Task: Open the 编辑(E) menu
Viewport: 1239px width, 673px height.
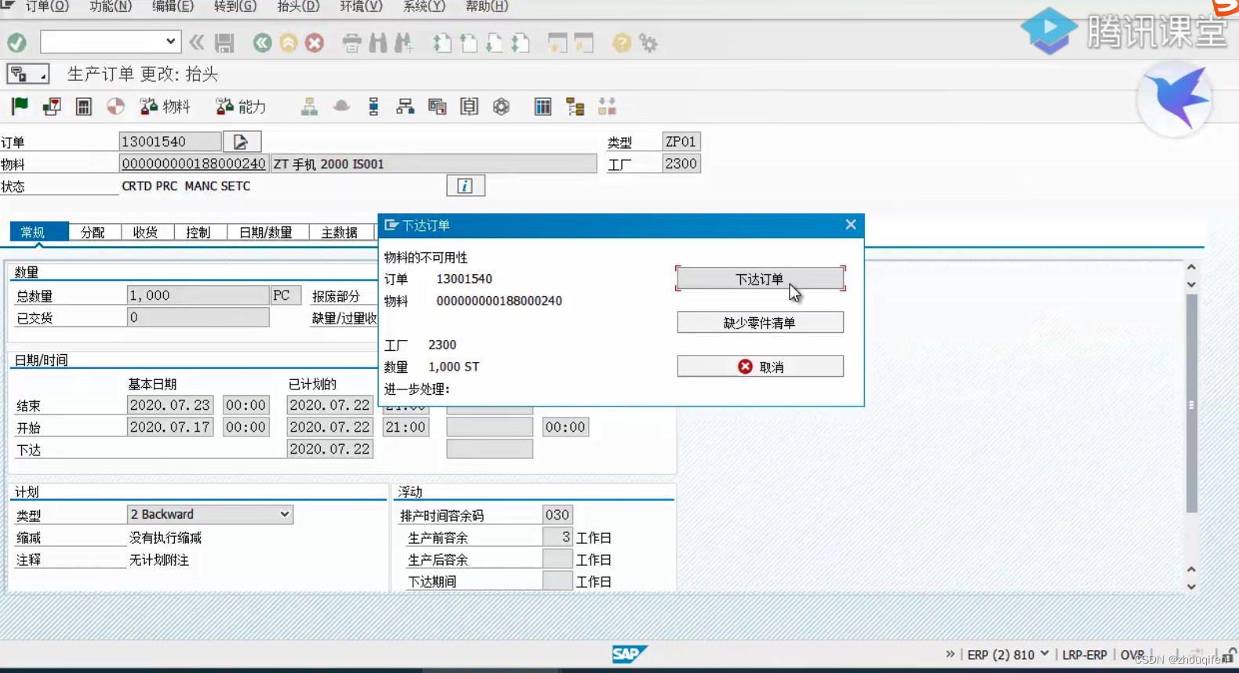Action: 173,6
